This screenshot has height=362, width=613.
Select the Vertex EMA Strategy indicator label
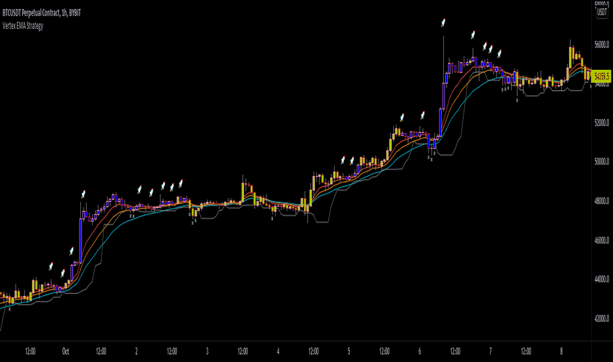tap(22, 26)
